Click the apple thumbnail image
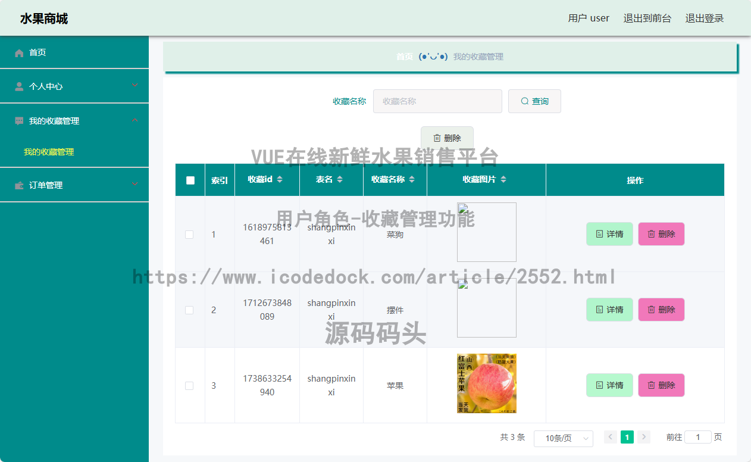The width and height of the screenshot is (751, 462). tap(487, 383)
